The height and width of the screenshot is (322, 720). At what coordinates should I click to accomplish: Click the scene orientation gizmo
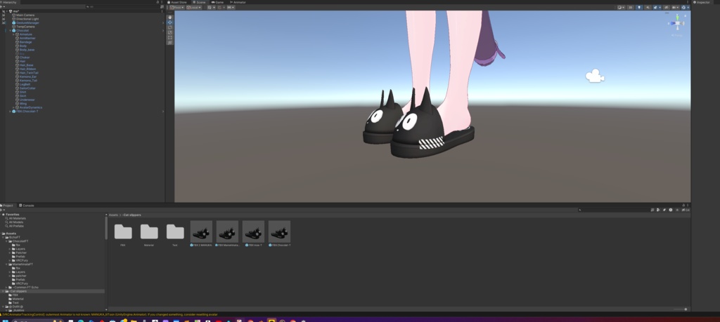(x=677, y=23)
